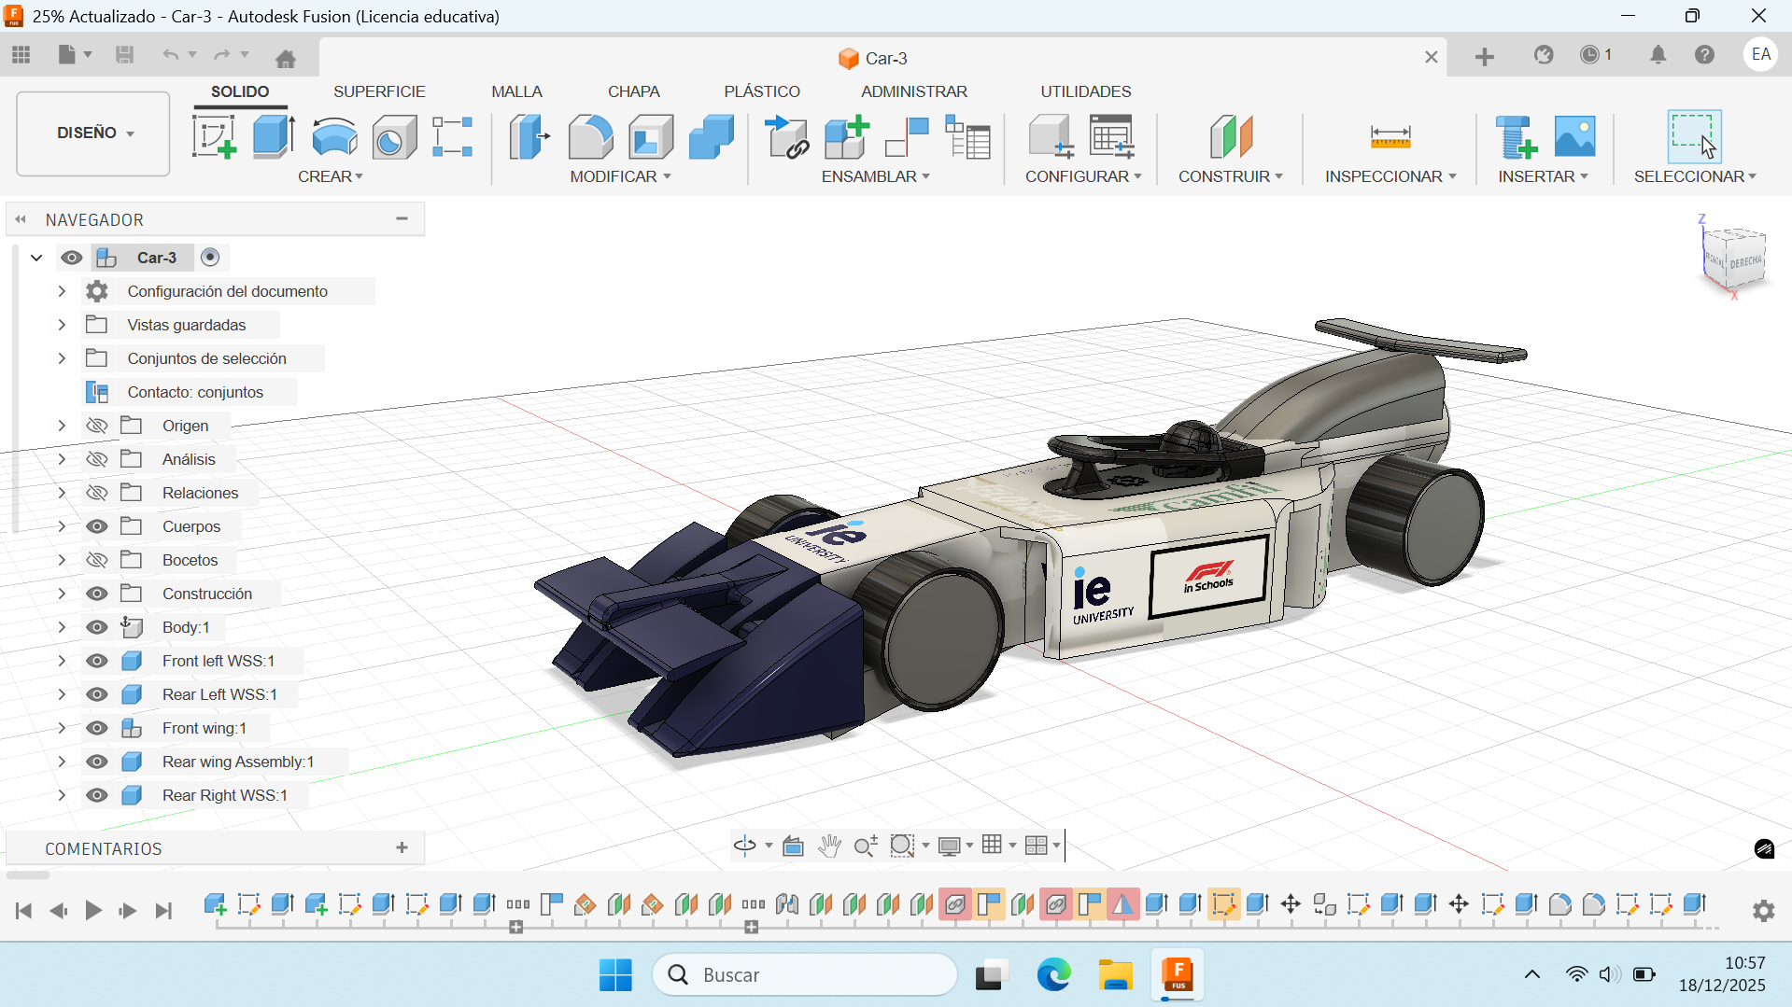The height and width of the screenshot is (1007, 1792).
Task: Select the Create Sketch tool
Action: 214,137
